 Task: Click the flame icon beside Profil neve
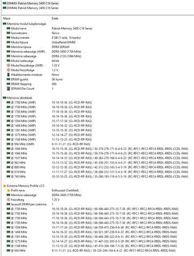[x=9, y=190]
